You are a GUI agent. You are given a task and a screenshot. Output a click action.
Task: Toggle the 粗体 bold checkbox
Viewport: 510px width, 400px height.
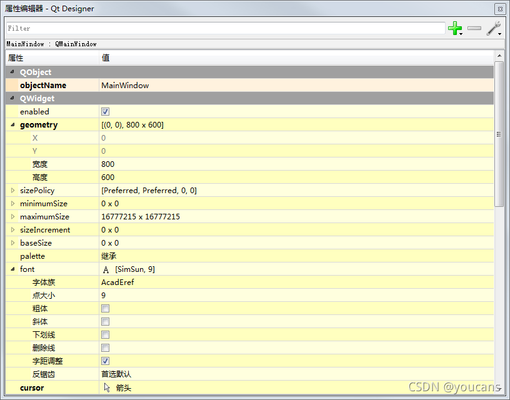tap(106, 308)
